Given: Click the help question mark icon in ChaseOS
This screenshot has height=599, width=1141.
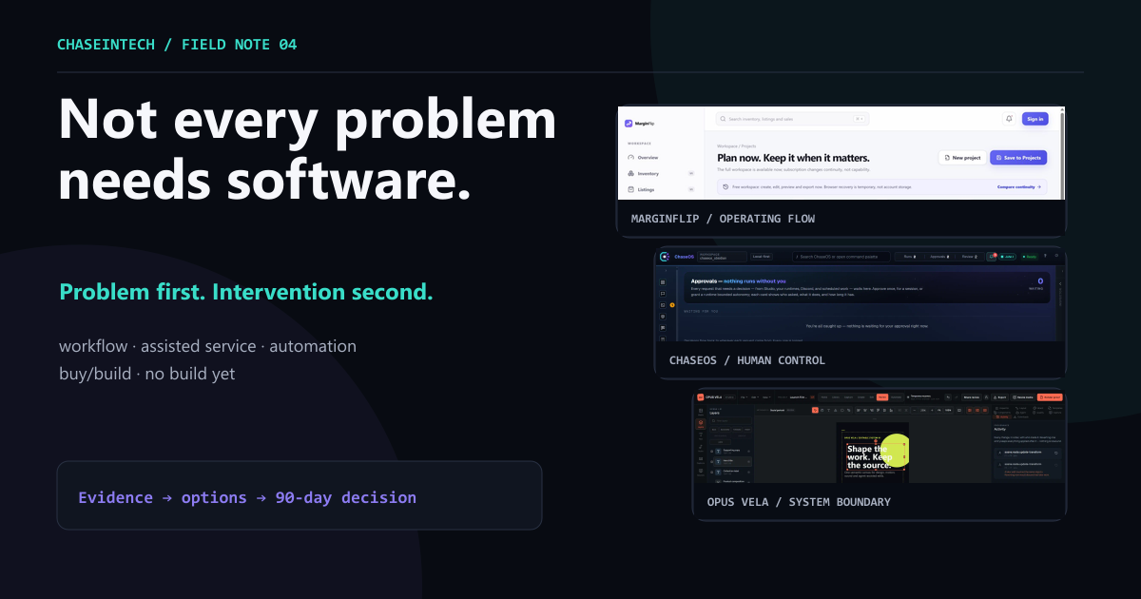Looking at the screenshot, I should pyautogui.click(x=1045, y=256).
